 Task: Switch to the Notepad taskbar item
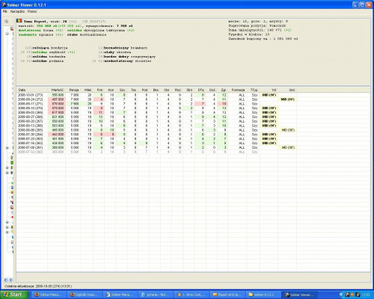(156, 295)
